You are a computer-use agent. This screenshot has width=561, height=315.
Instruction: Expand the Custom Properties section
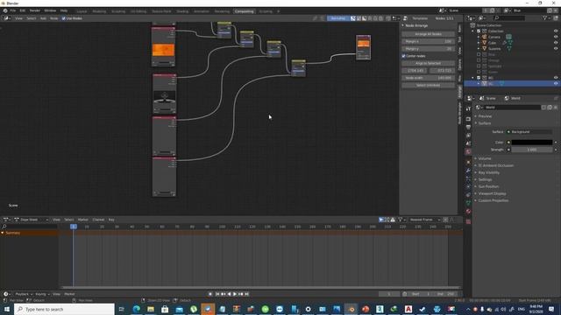point(493,200)
